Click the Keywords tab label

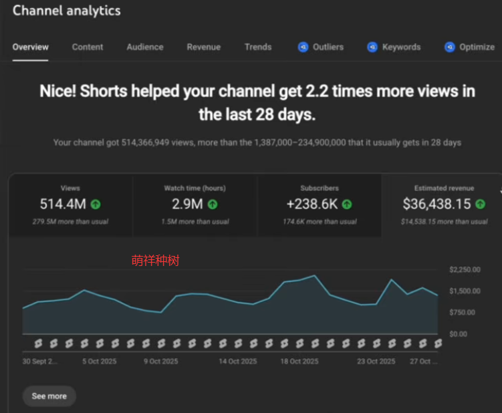point(402,47)
